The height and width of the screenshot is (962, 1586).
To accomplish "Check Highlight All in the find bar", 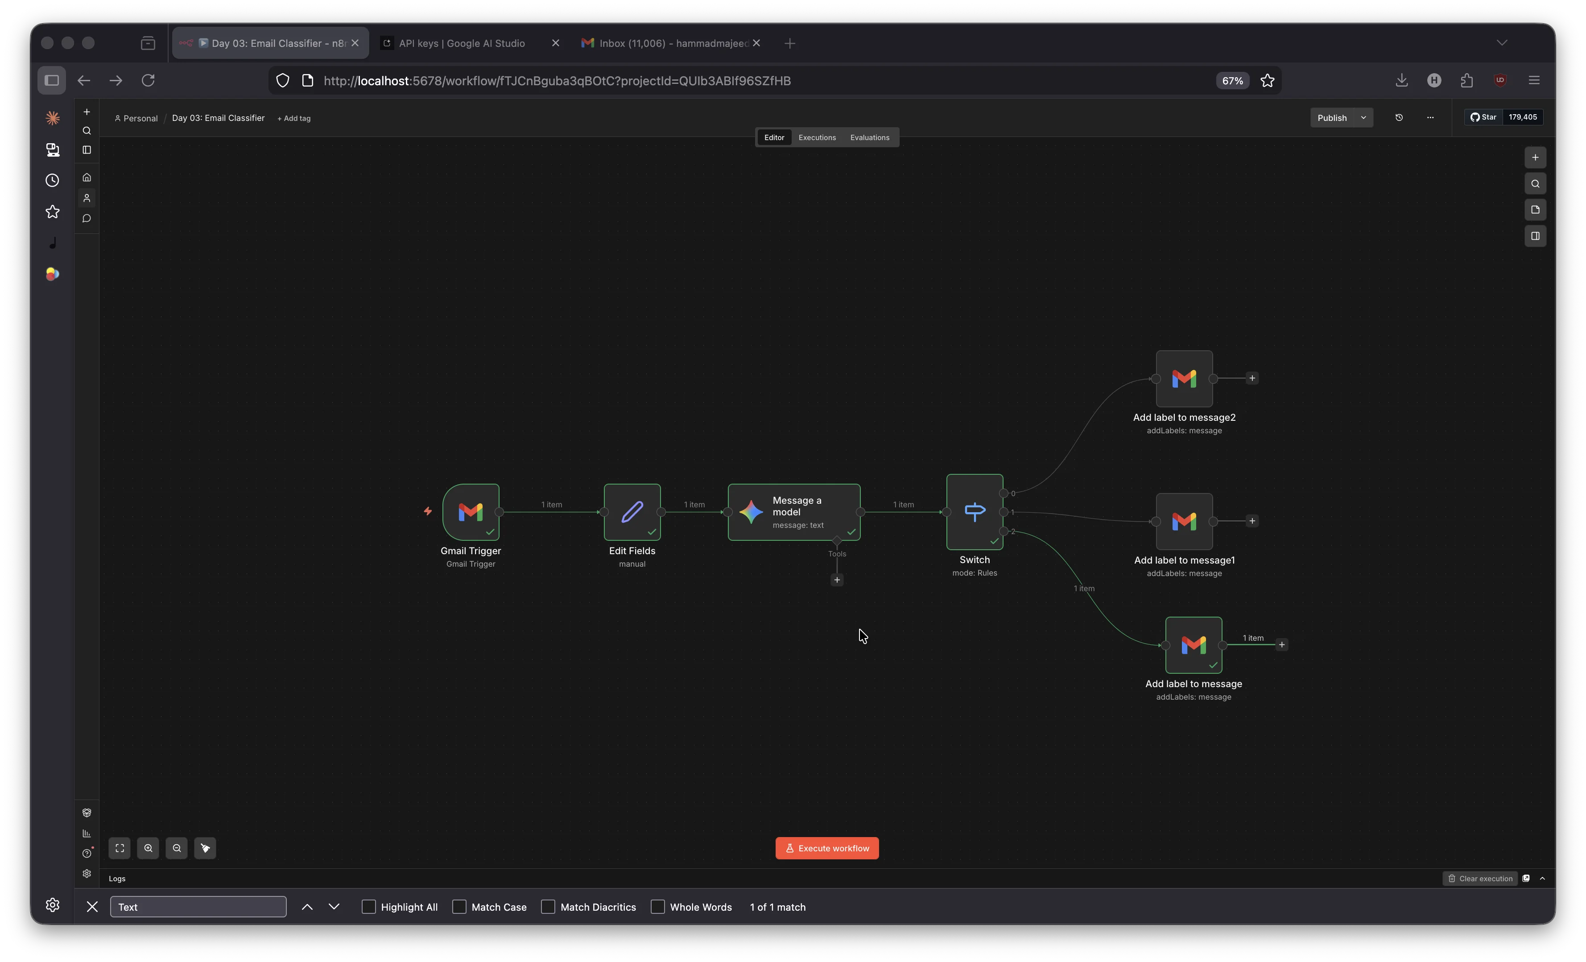I will click(x=368, y=907).
